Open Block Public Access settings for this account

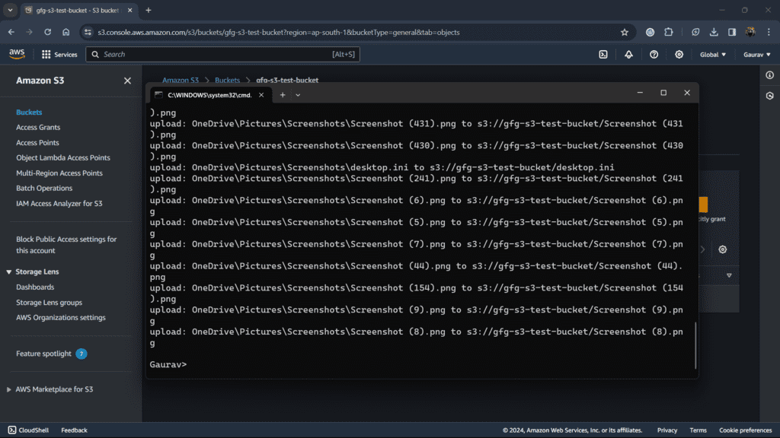(66, 245)
